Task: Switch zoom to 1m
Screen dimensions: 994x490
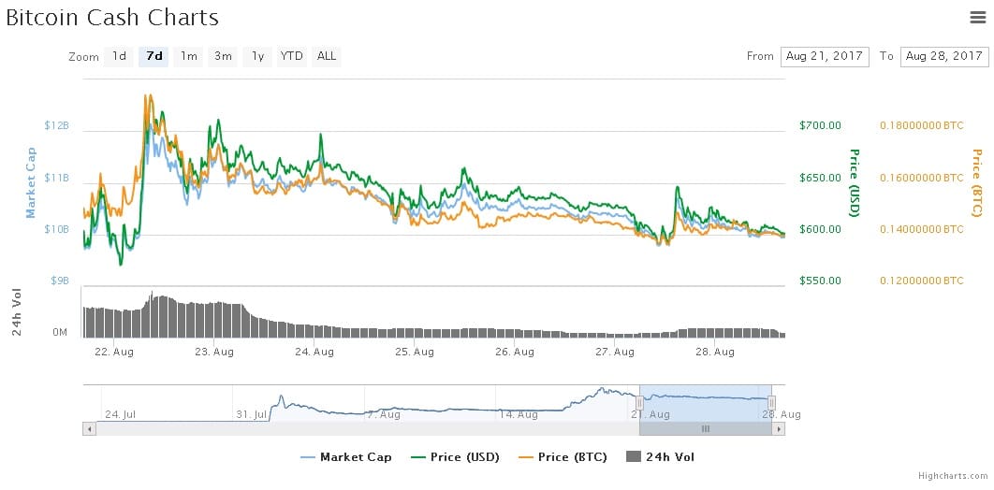Action: tap(188, 56)
